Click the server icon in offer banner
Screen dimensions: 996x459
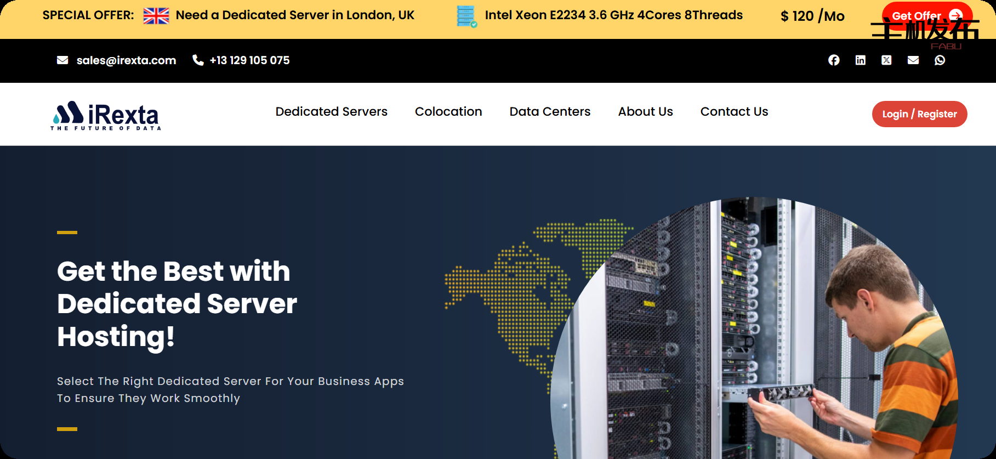click(x=466, y=16)
